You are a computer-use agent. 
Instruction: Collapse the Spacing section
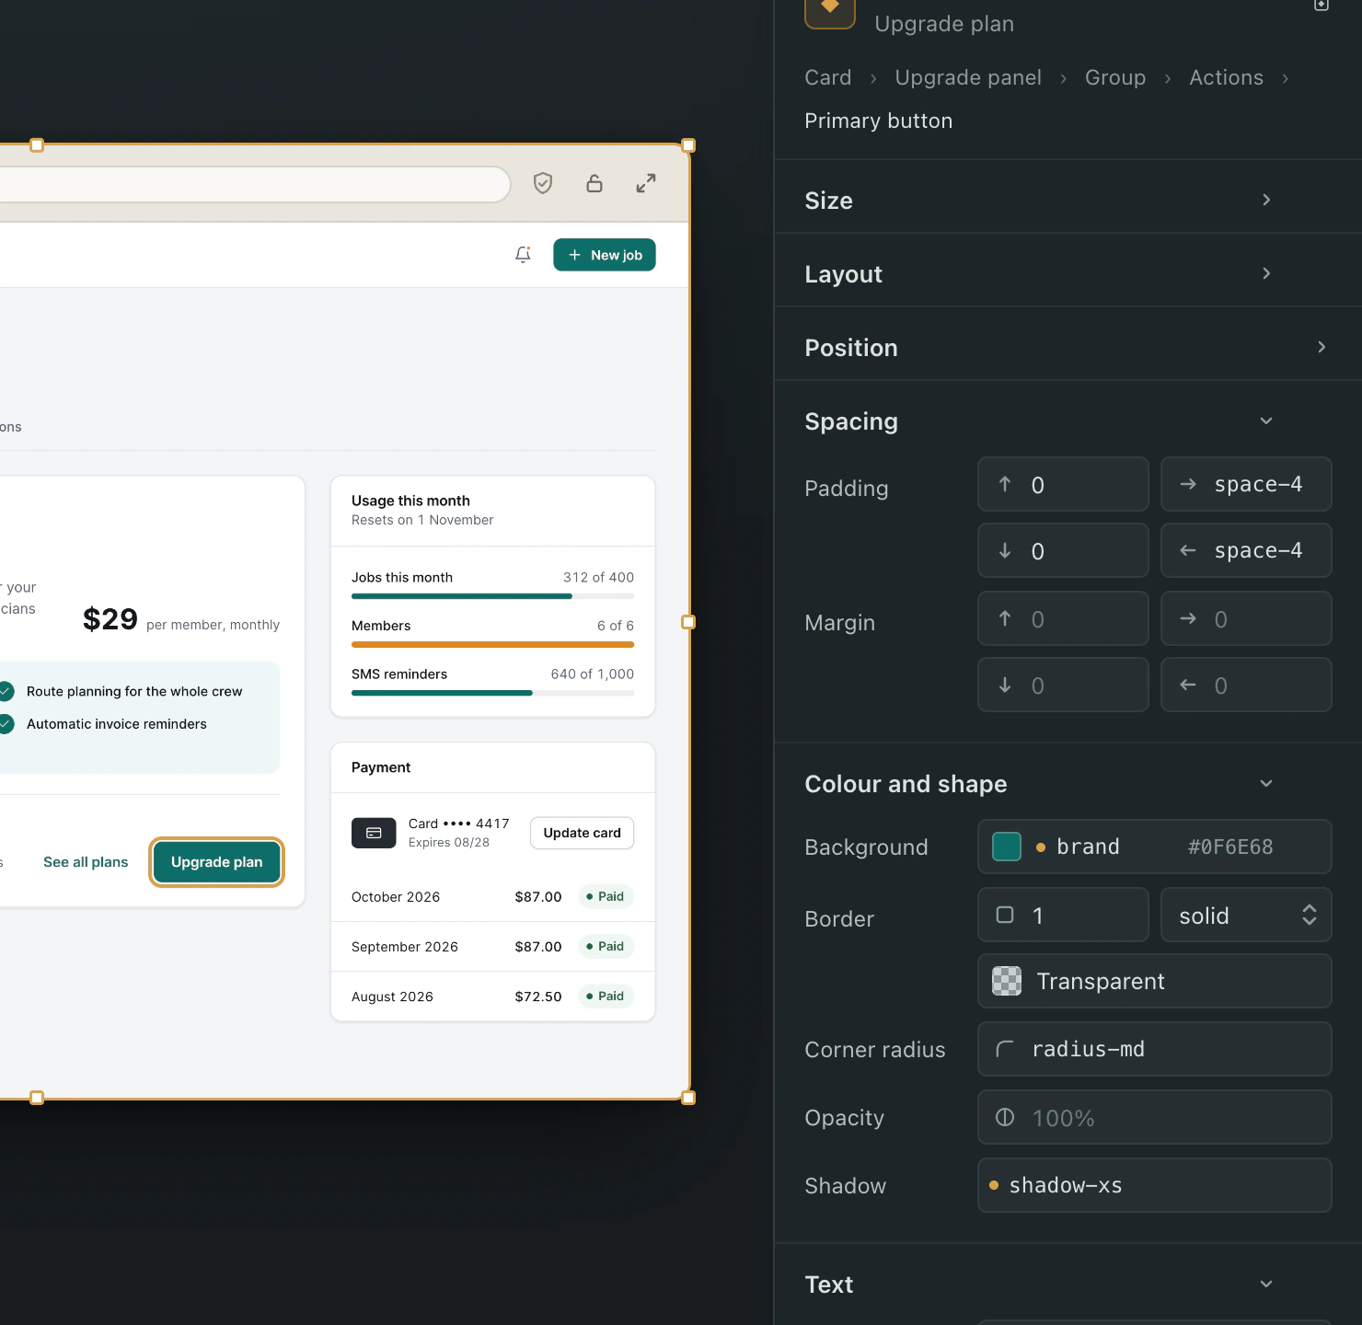(x=1266, y=421)
